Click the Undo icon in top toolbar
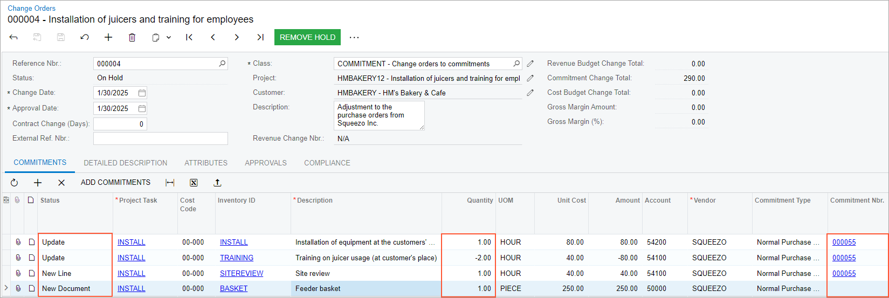 (x=85, y=37)
